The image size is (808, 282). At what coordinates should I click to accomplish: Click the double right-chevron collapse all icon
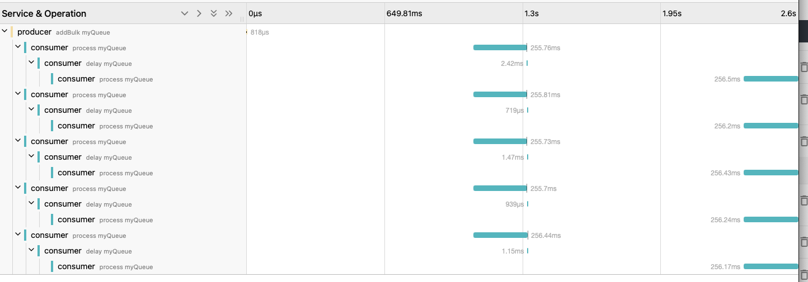tap(228, 13)
